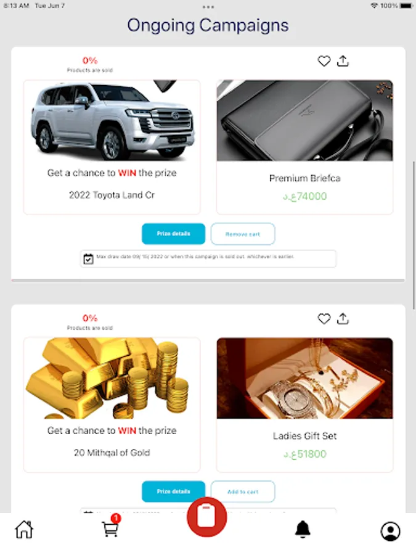The width and height of the screenshot is (416, 555).
Task: Open the Home tab
Action: click(x=24, y=530)
